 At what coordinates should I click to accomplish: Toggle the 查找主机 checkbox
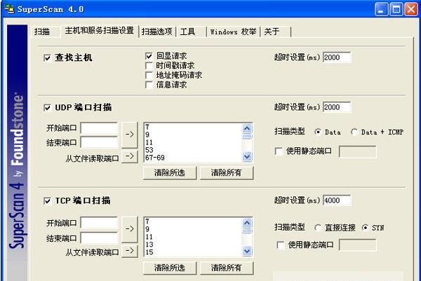(x=47, y=58)
